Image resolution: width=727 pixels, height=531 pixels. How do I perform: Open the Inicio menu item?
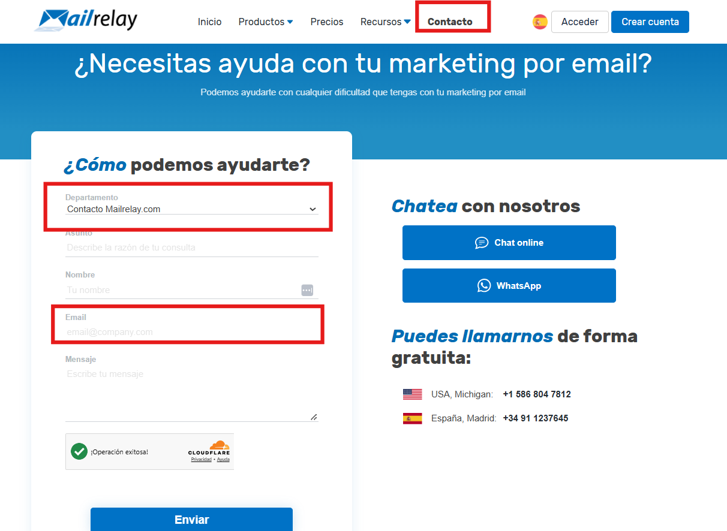(x=209, y=22)
